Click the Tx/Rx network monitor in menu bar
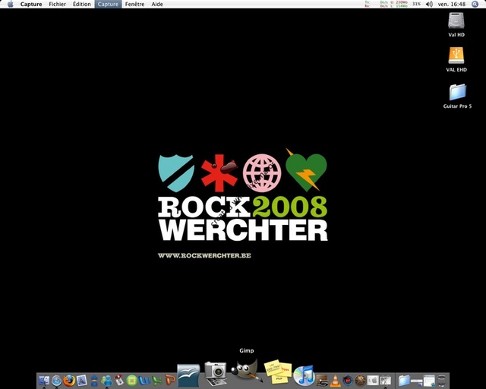The height and width of the screenshot is (389, 486). point(377,4)
